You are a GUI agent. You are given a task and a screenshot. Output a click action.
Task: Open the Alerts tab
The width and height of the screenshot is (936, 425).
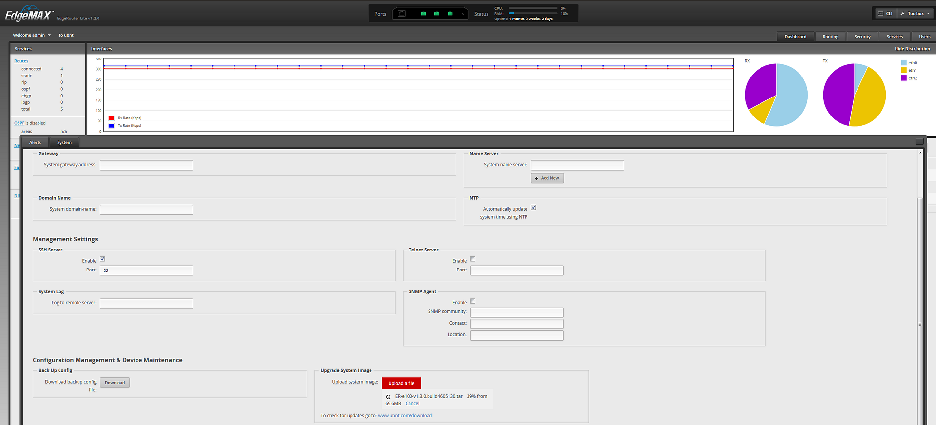(x=35, y=143)
